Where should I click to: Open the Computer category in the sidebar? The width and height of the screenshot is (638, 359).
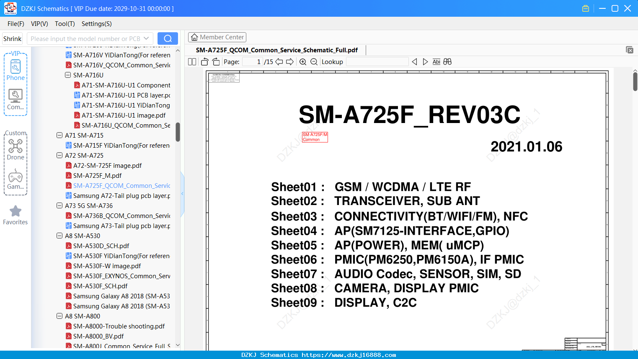[15, 100]
